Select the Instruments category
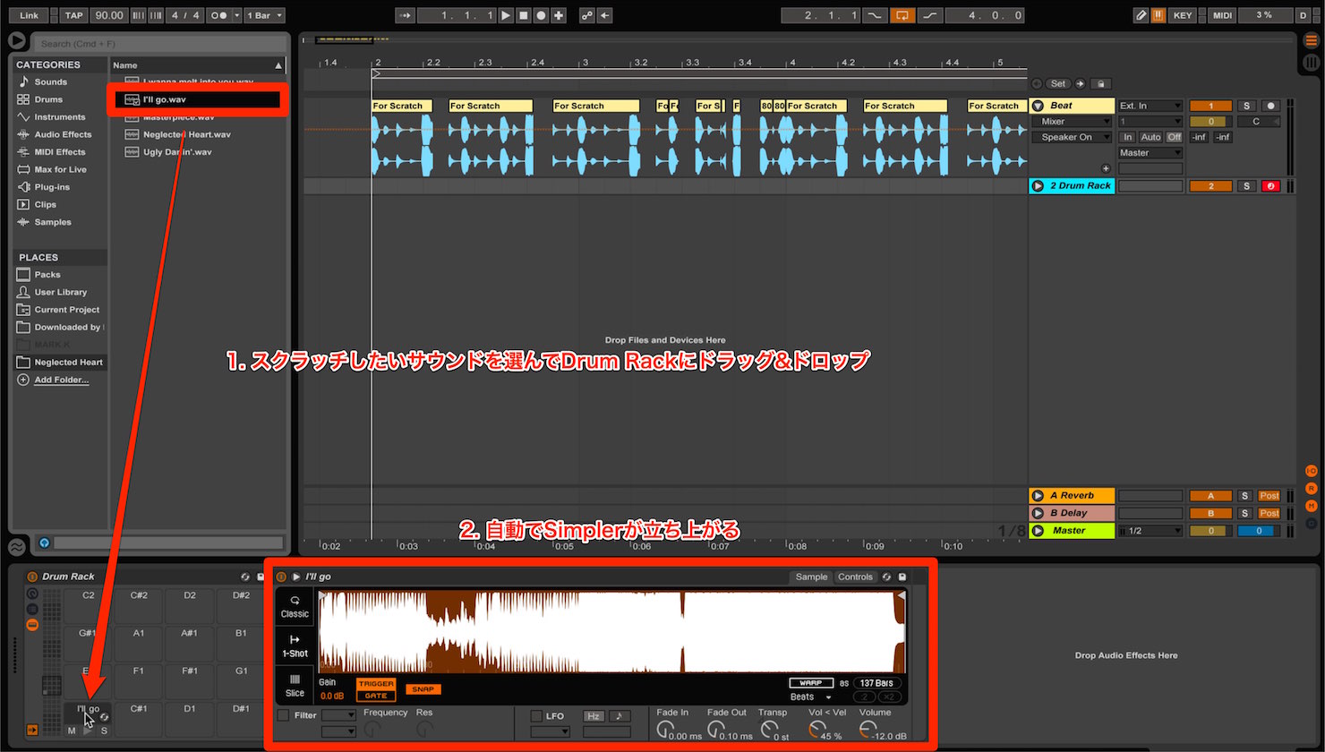The width and height of the screenshot is (1325, 752). pyautogui.click(x=60, y=117)
